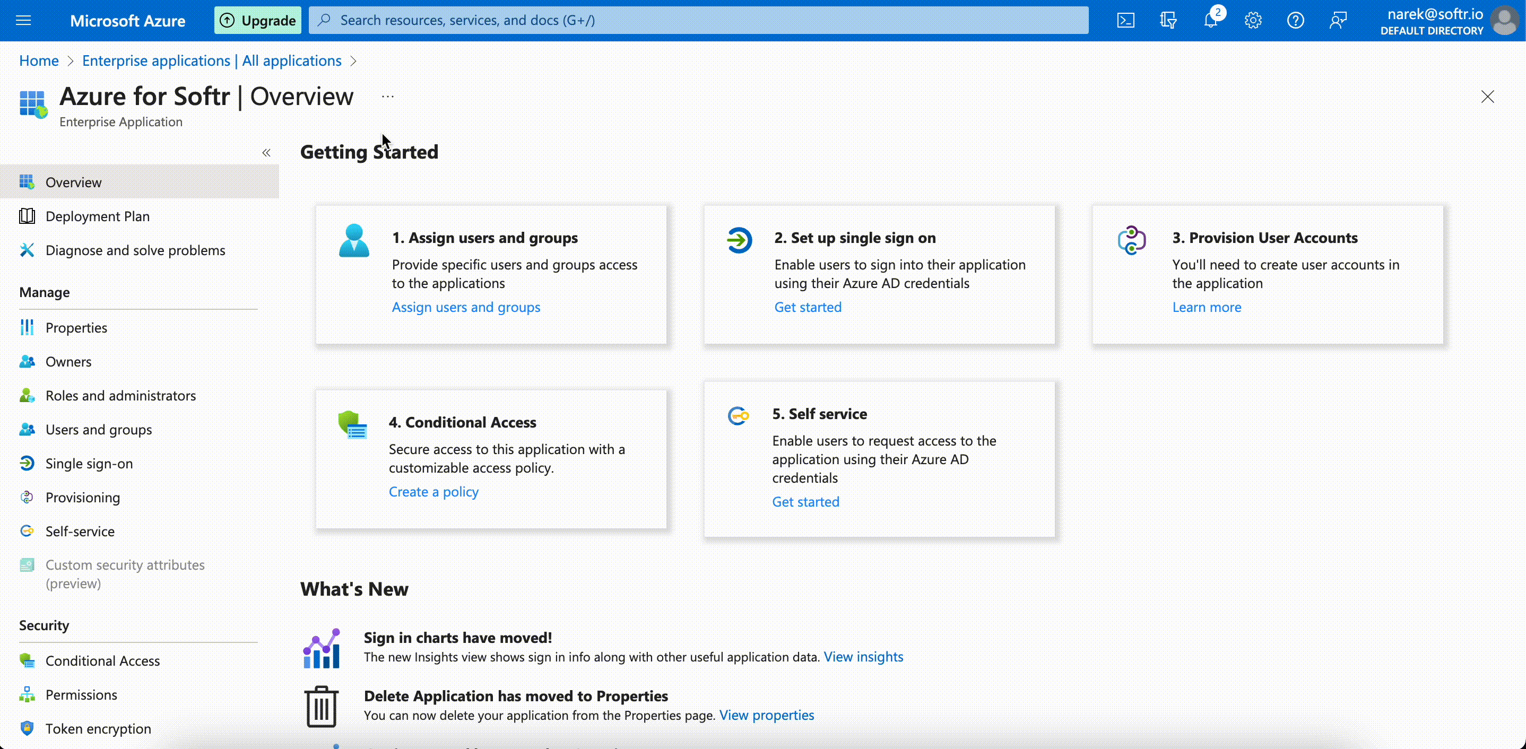Open the help question mark icon

pyautogui.click(x=1296, y=20)
